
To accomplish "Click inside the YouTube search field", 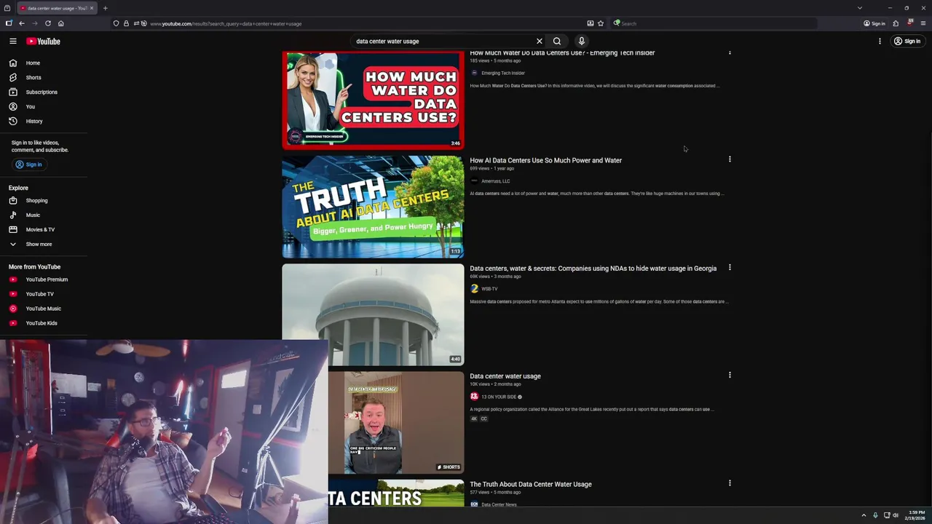I will click(441, 41).
